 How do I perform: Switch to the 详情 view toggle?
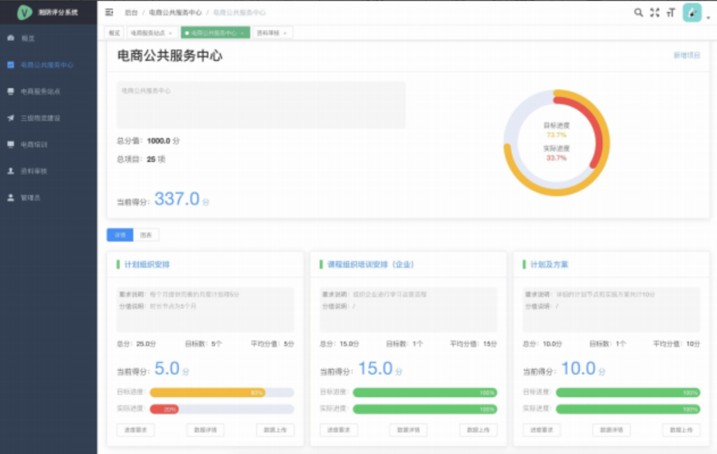click(120, 235)
